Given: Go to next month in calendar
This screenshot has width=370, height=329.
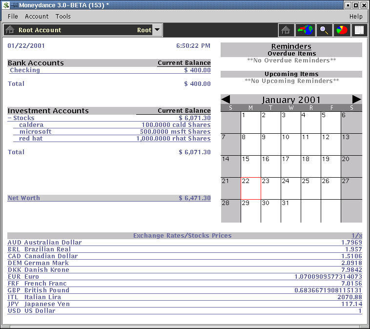Looking at the screenshot, I should tap(357, 100).
